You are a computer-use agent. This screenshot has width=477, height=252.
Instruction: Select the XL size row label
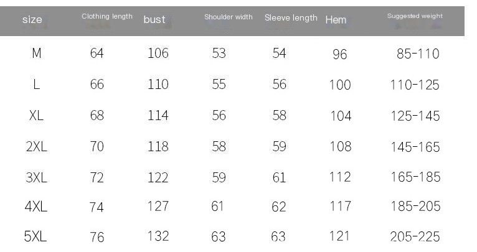tap(37, 116)
